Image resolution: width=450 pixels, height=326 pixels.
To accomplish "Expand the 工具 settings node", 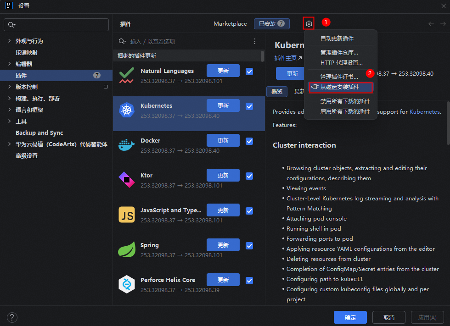I will 10,121.
